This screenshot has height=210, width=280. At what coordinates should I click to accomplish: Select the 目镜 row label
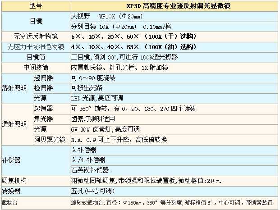click(x=35, y=20)
